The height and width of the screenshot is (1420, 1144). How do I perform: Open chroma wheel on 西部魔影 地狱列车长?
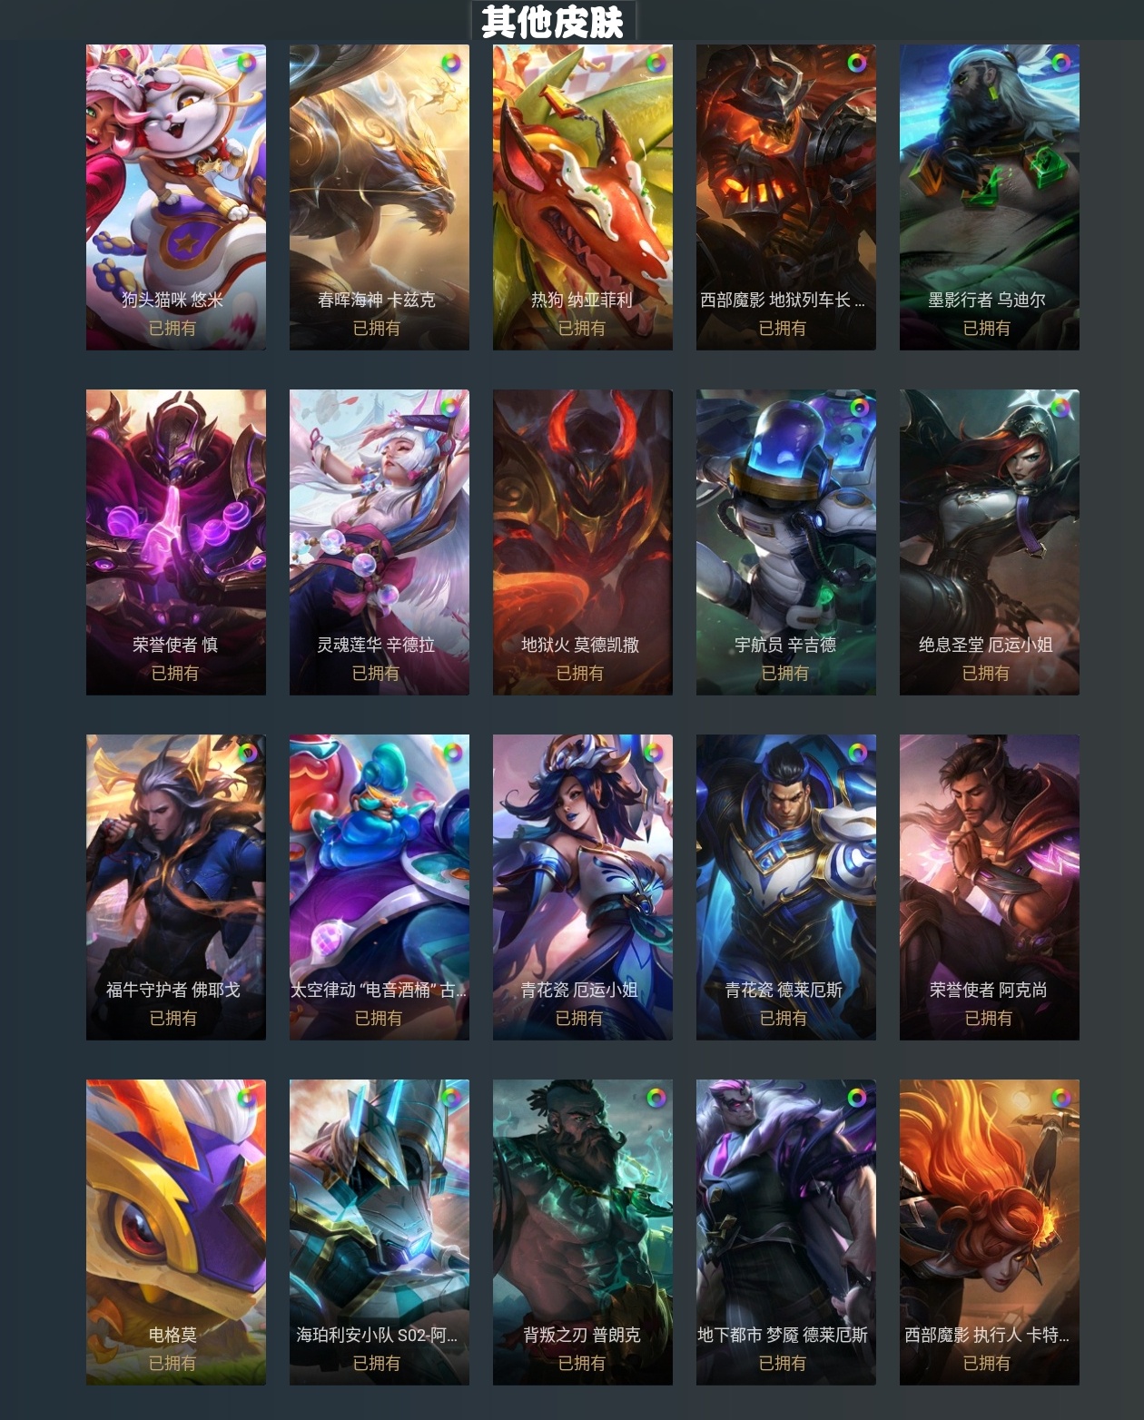(857, 63)
